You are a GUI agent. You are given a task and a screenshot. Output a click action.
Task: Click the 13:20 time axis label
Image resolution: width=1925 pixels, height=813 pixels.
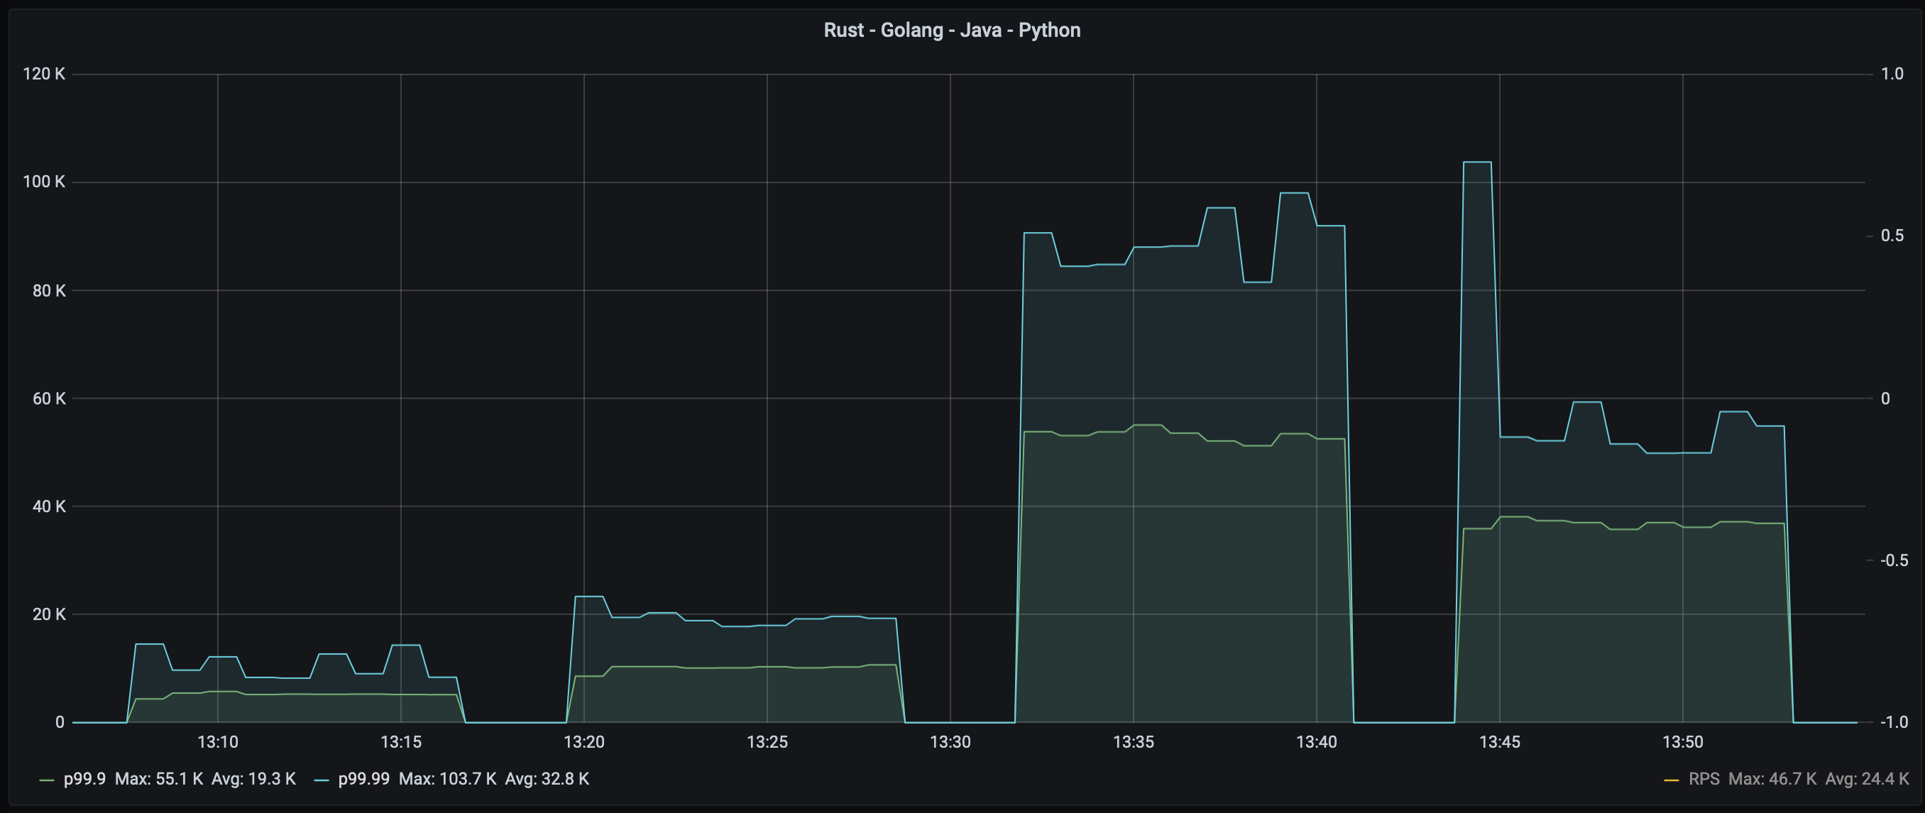[x=583, y=742]
